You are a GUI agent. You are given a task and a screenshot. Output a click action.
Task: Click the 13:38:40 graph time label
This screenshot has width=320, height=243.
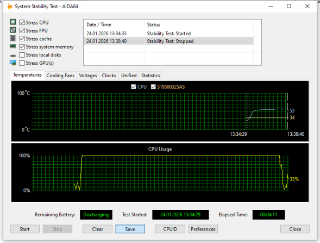tap(296, 134)
